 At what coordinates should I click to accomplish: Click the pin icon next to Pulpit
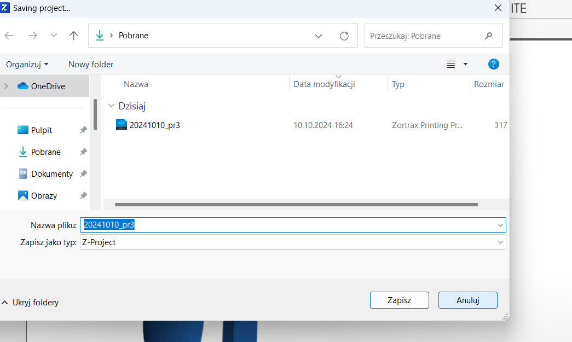pyautogui.click(x=83, y=130)
